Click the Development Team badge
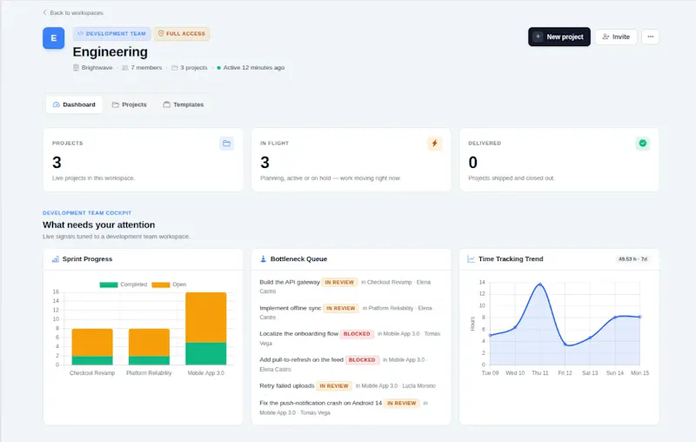 [111, 34]
